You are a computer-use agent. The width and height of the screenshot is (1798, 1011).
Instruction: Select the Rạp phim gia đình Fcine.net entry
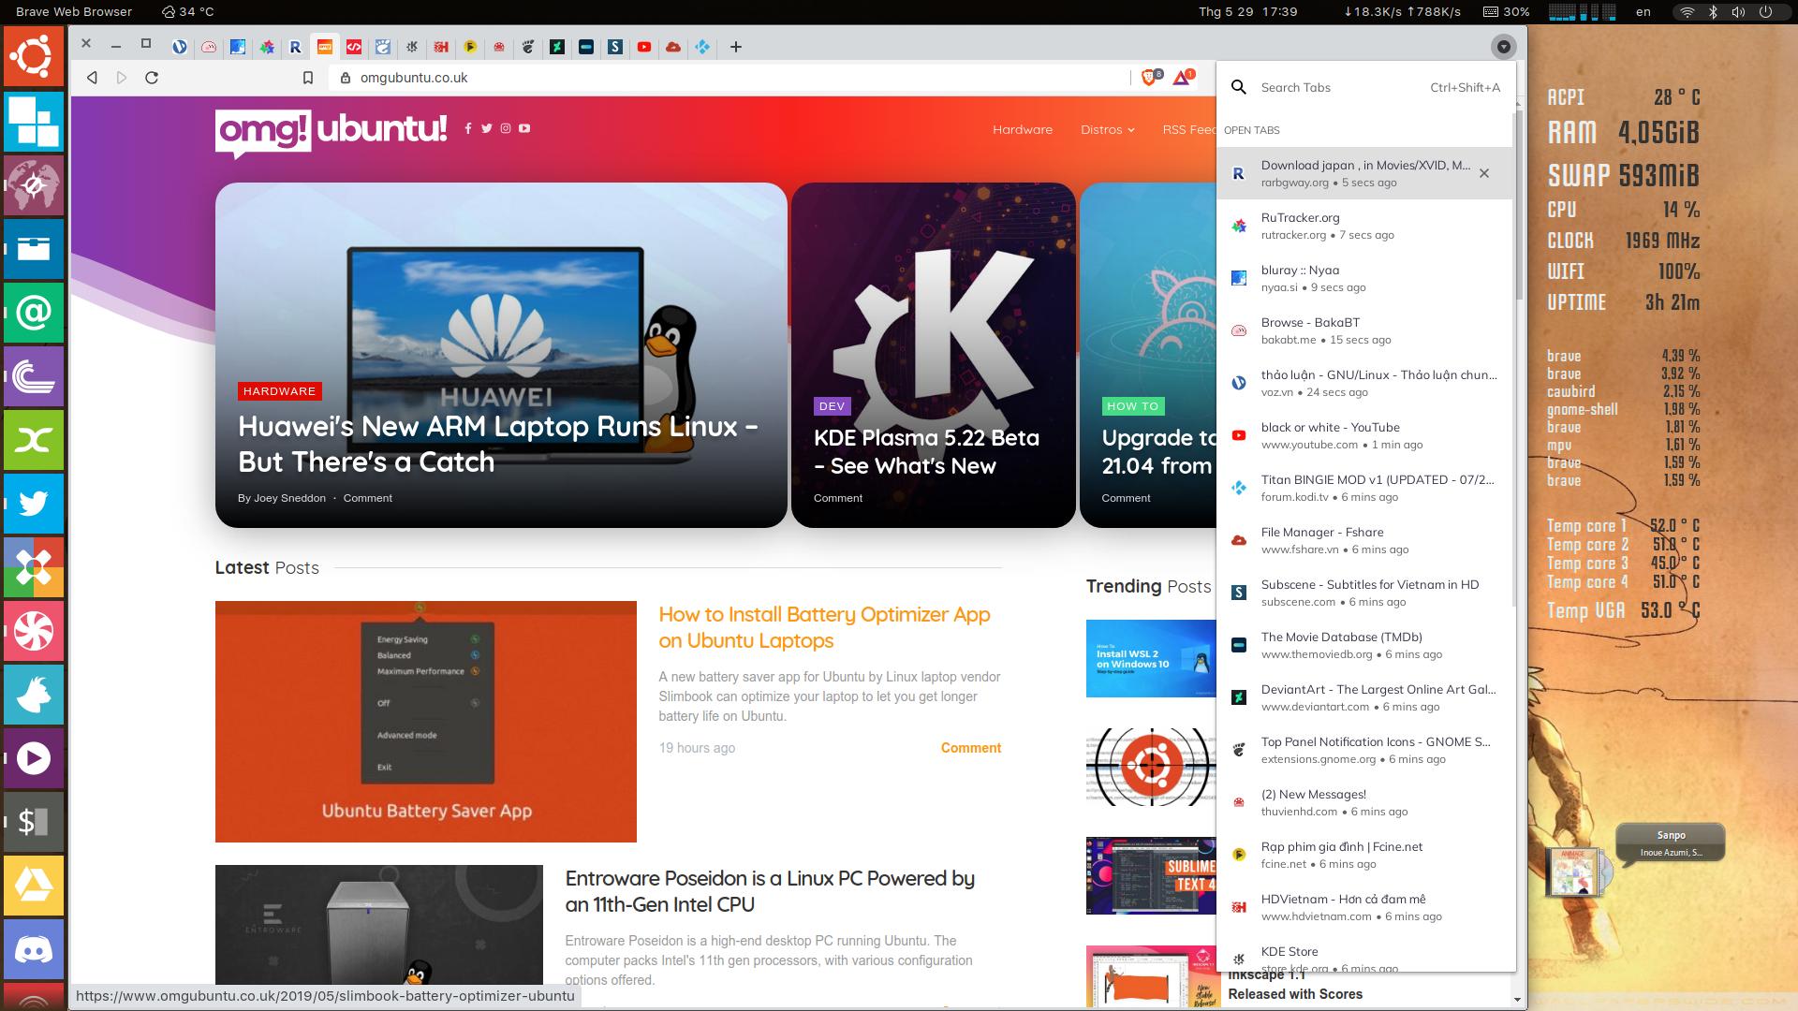(1364, 855)
